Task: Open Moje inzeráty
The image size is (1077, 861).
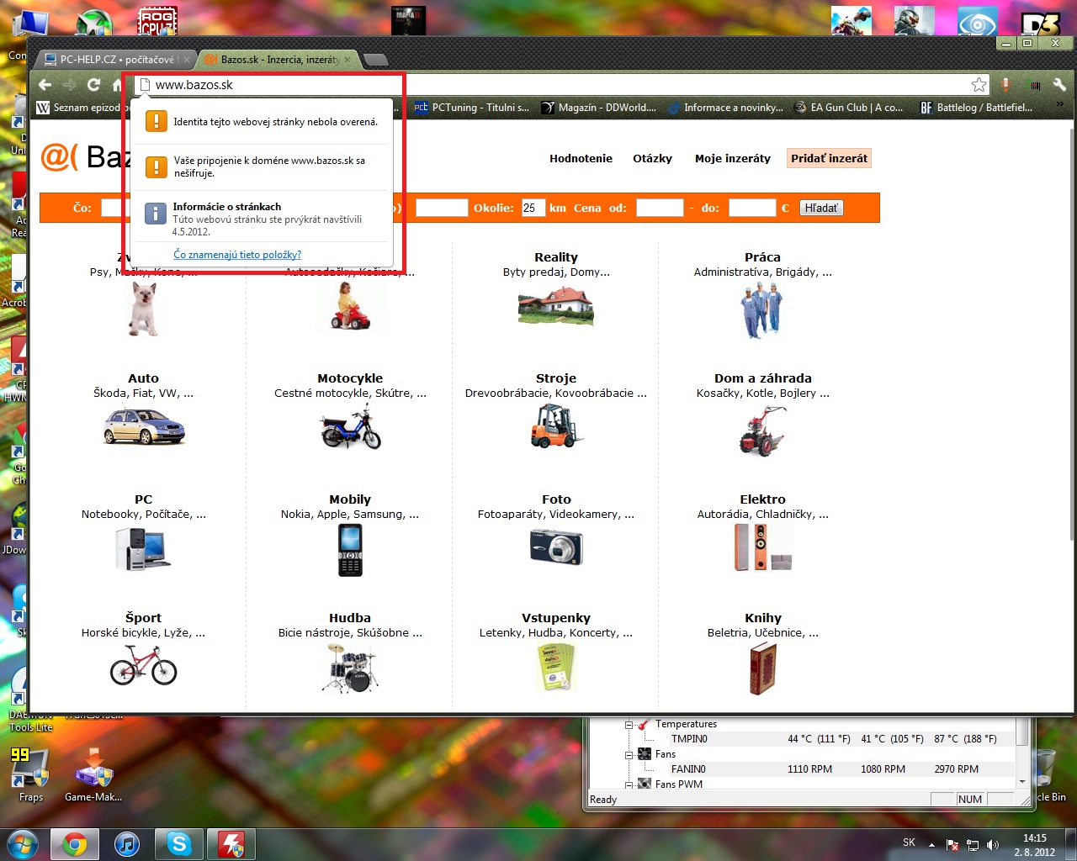Action: (733, 158)
